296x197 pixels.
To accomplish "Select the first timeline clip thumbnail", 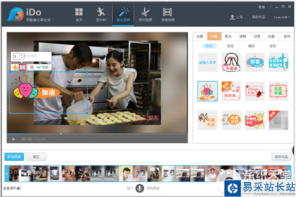I will pyautogui.click(x=14, y=174).
